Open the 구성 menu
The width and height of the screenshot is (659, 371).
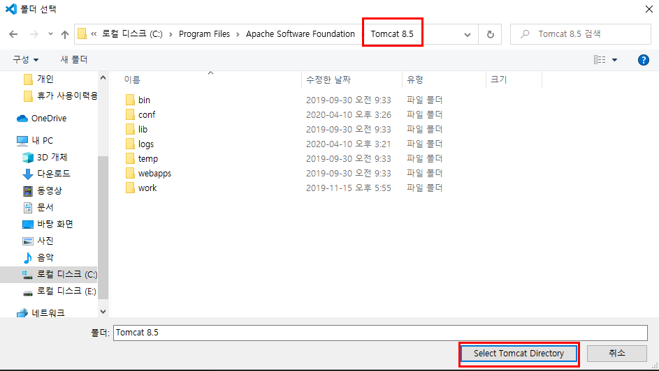click(26, 59)
